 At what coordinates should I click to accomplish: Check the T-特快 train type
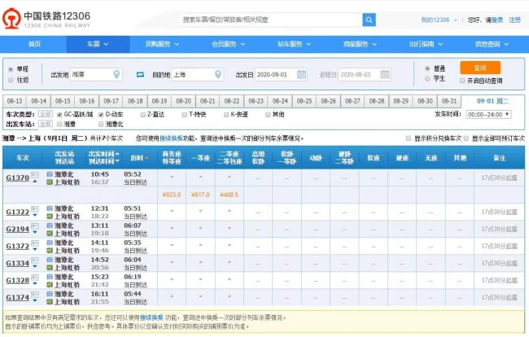pos(184,115)
